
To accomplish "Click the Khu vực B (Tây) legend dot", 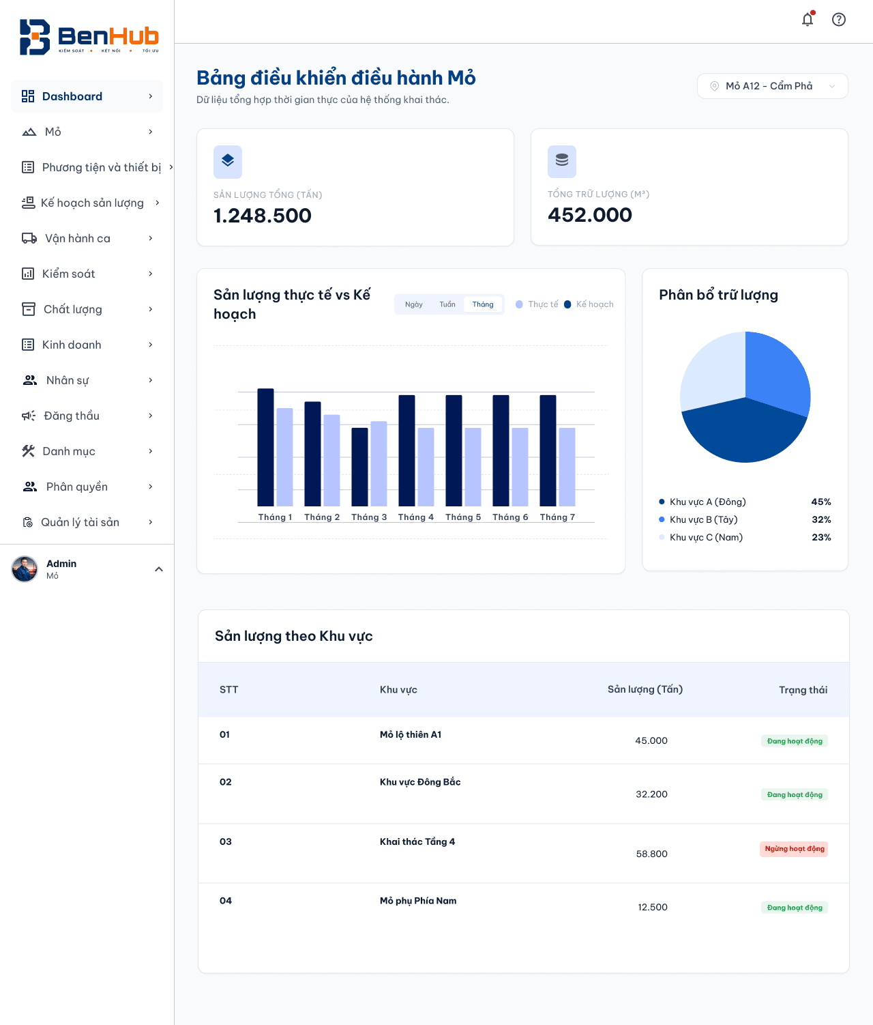I will coord(662,519).
